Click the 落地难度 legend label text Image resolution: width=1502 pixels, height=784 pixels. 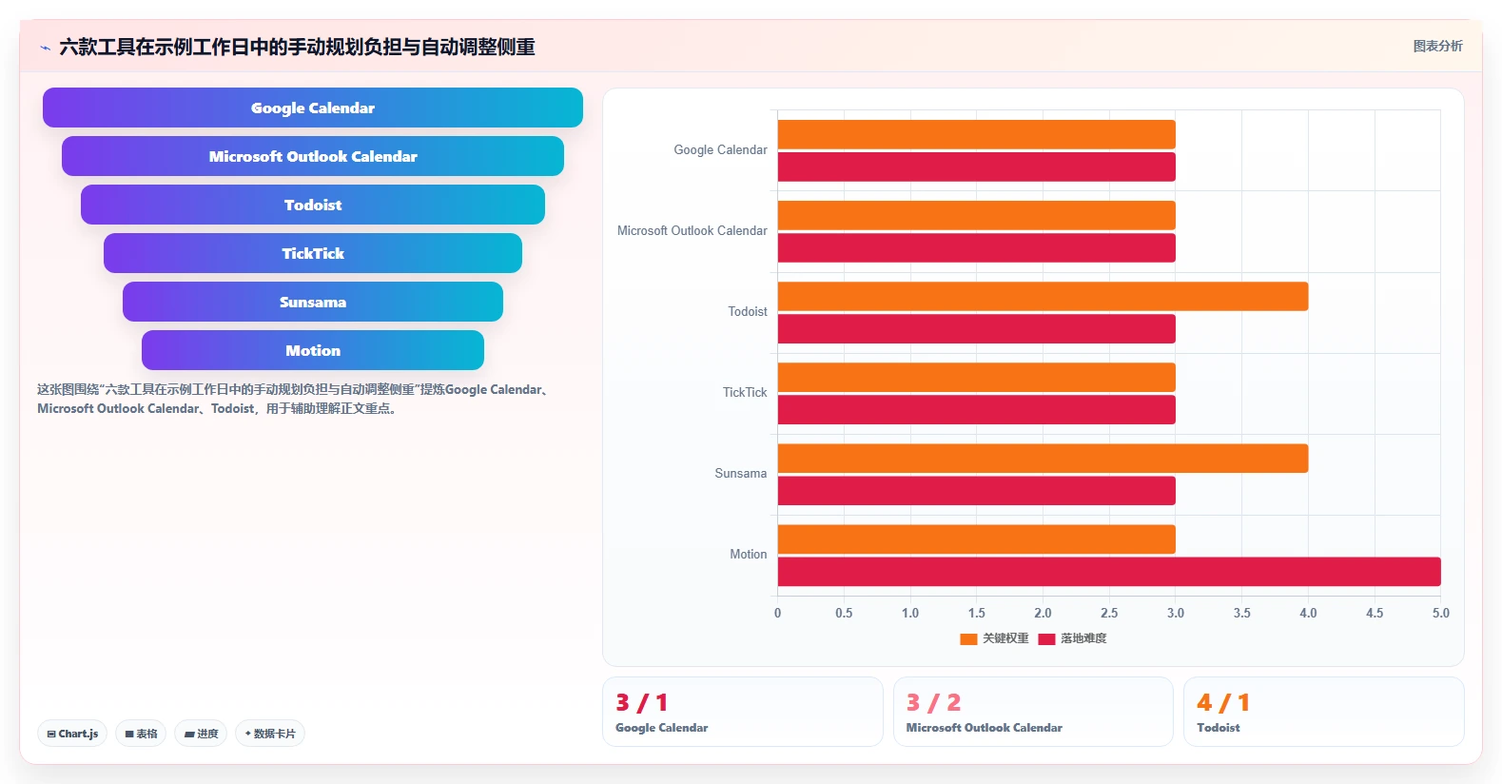pyautogui.click(x=1083, y=638)
